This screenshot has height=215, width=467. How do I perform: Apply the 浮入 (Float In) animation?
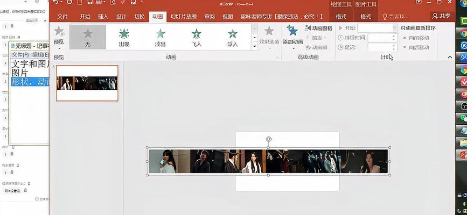click(x=233, y=37)
